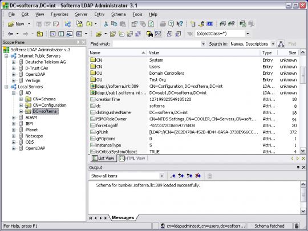Toggle the two-column pane layout button
This screenshot has width=308, height=231.
pos(61,34)
